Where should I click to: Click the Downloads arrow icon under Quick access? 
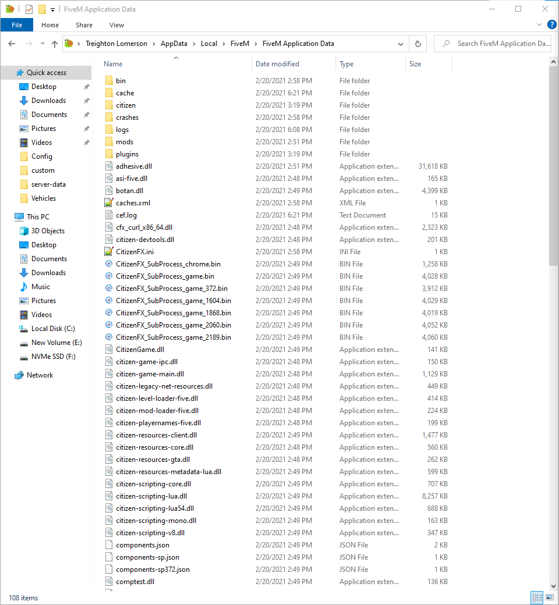(24, 101)
